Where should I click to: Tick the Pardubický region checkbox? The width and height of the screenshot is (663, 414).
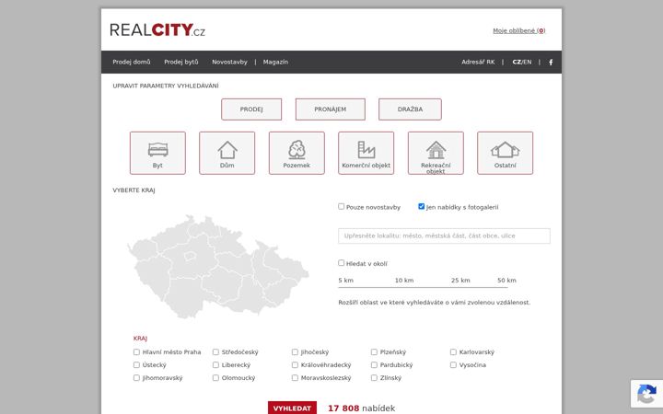(374, 364)
